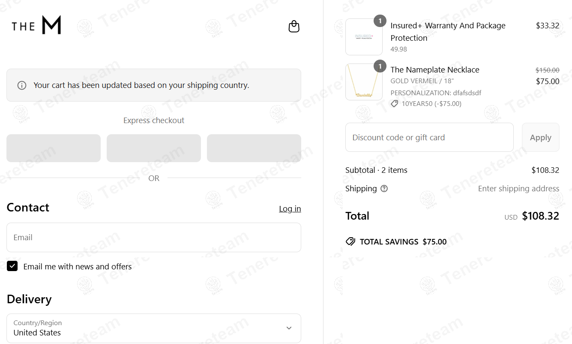Click the Log in link
This screenshot has height=344, width=572.
point(290,209)
